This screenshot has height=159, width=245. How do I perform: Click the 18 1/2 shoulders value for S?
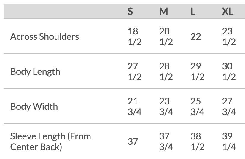point(135,36)
